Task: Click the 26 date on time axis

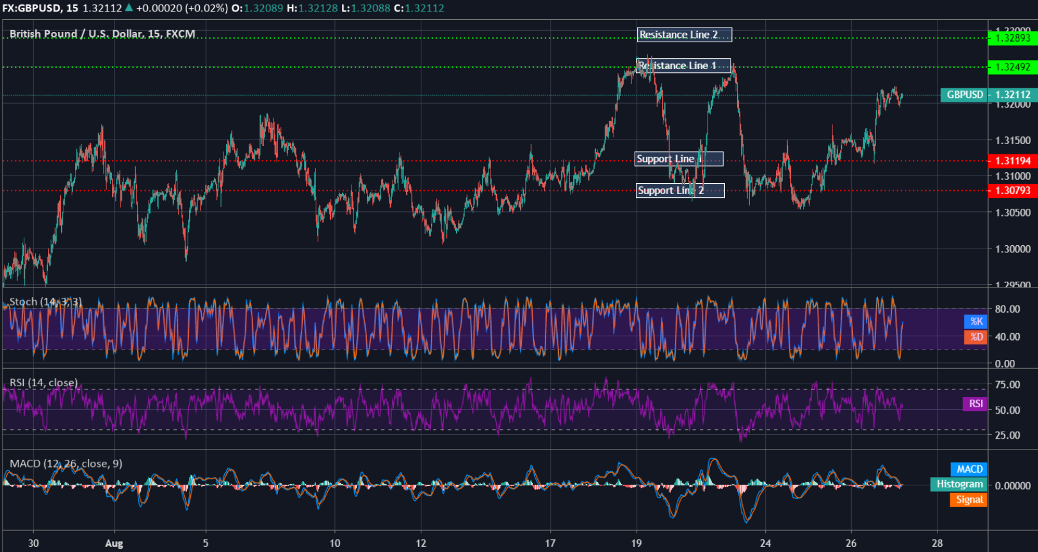Action: click(x=851, y=543)
